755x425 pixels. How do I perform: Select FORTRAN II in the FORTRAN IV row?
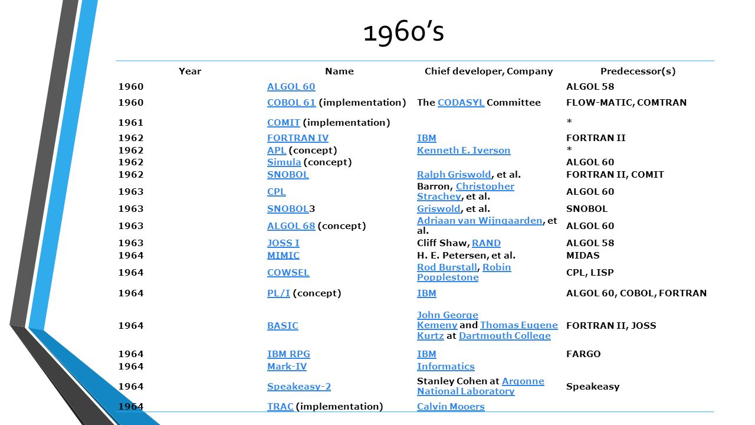[596, 138]
